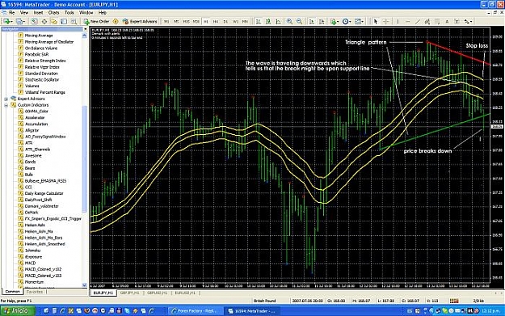Screen dimensions: 505x316
Task: Toggle the Expert Advisors button
Action: (140, 21)
